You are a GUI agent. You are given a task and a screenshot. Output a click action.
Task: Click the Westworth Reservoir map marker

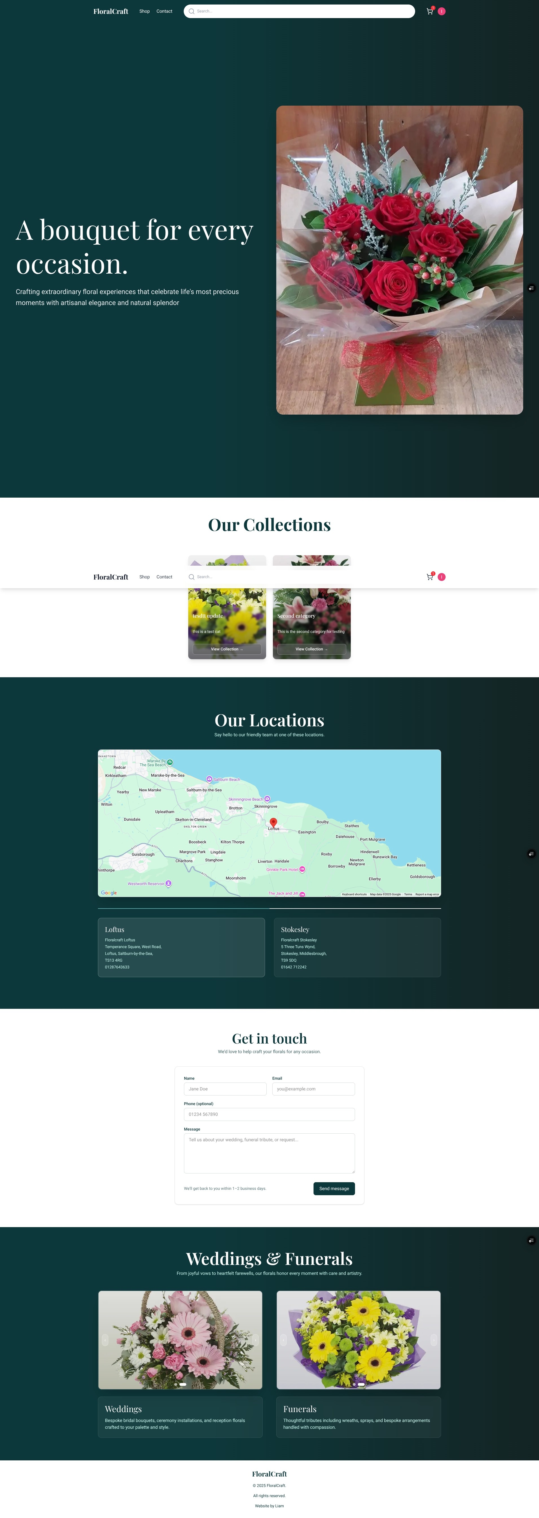click(x=168, y=883)
